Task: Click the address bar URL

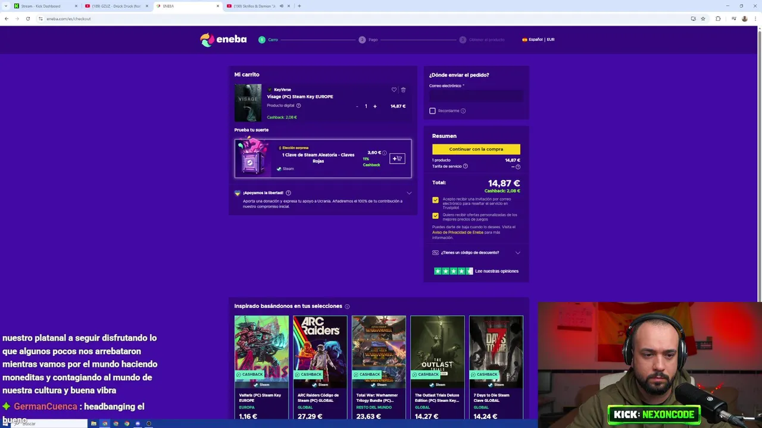Action: point(68,18)
